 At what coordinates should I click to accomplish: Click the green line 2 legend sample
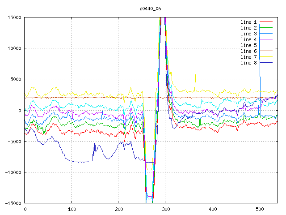click(266, 28)
